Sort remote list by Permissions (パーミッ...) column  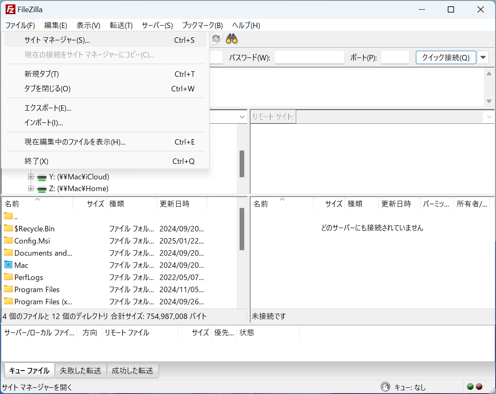[x=436, y=204]
